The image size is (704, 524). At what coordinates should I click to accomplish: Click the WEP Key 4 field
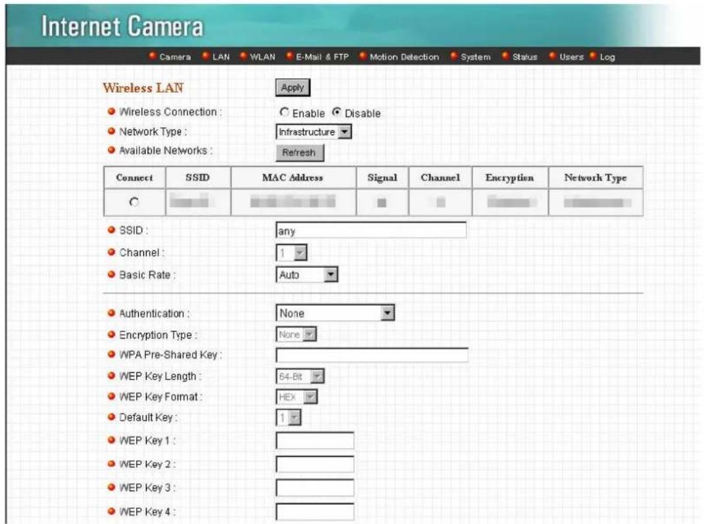click(x=315, y=512)
